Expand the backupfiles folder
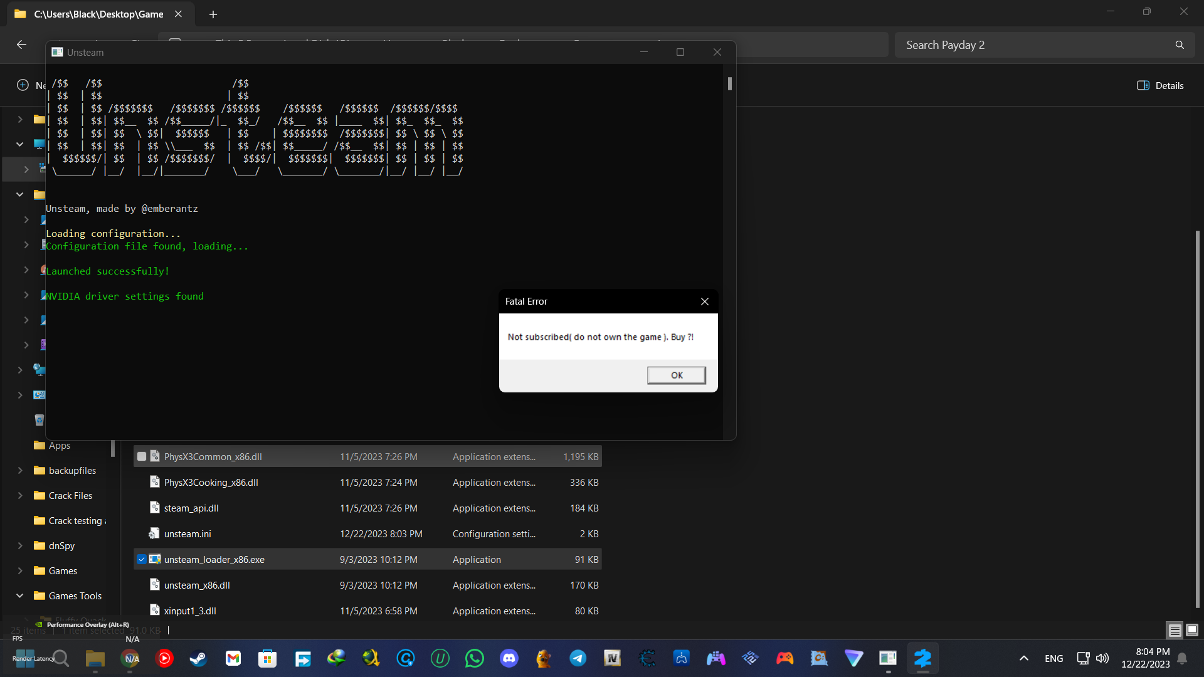 (x=20, y=471)
